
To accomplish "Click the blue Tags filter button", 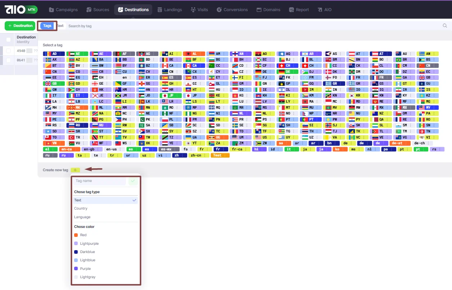I will pos(47,26).
